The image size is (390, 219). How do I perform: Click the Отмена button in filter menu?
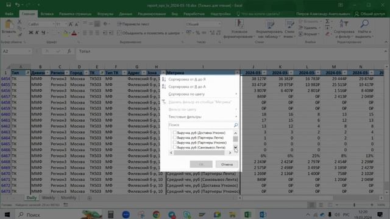coord(227,164)
